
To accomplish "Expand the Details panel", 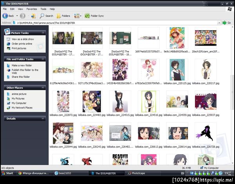I will (43, 118).
